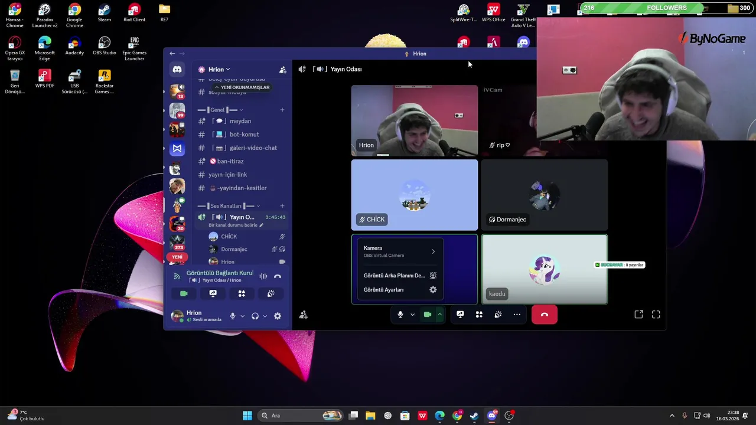756x425 pixels.
Task: Open activities launcher in call control bar
Action: [x=479, y=315]
